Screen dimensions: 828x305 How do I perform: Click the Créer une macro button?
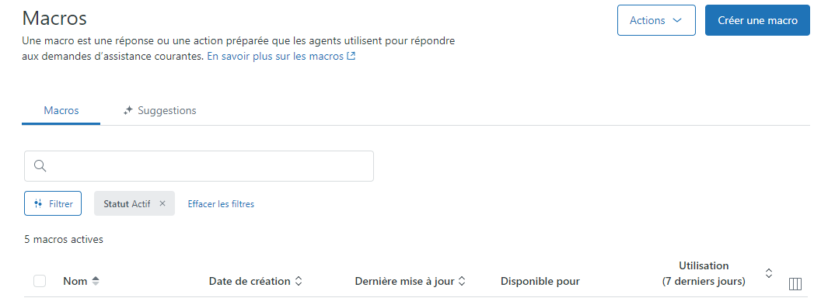757,20
